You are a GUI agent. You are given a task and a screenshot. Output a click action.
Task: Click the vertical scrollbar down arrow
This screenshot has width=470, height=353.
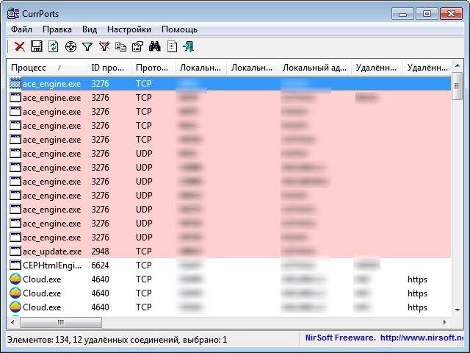tap(457, 310)
